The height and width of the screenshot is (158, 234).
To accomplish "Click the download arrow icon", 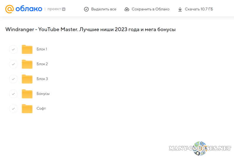I will [180, 9].
